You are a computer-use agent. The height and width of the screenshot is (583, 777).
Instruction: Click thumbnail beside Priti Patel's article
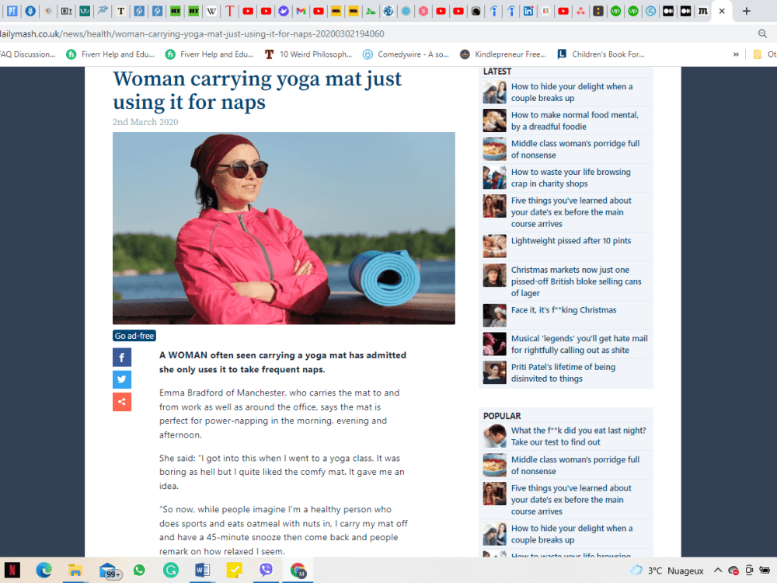[x=494, y=373]
